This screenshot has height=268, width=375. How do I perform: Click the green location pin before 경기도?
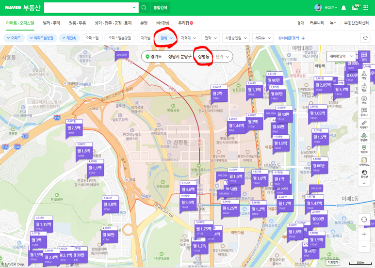coord(147,57)
